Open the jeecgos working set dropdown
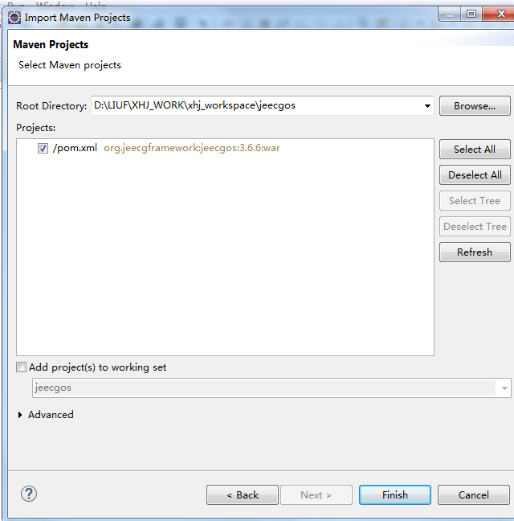 pos(504,388)
